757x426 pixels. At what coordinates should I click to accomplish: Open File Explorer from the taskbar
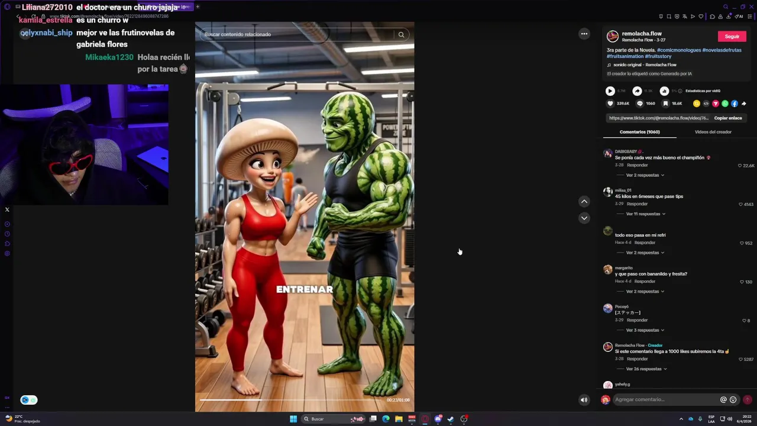(399, 419)
